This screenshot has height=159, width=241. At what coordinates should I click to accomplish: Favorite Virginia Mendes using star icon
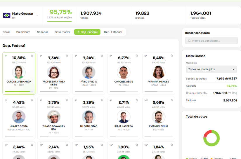pyautogui.click(x=172, y=55)
